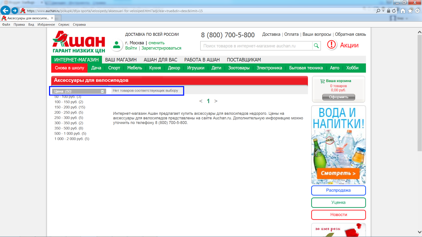This screenshot has height=237, width=422.
Task: Open the Бытовая техника category
Action: pos(306,68)
